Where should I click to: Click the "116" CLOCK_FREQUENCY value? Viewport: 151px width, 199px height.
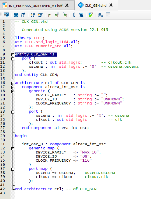tap(86, 160)
